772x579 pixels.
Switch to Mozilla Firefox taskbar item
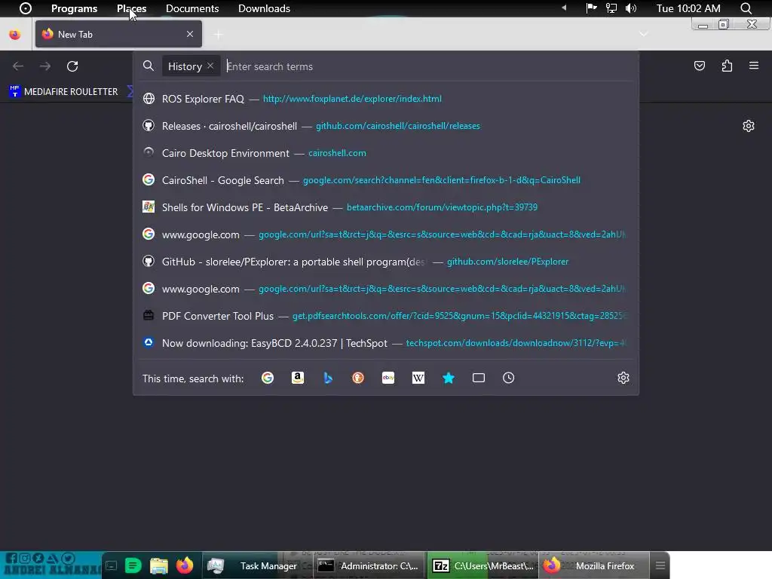(595, 565)
